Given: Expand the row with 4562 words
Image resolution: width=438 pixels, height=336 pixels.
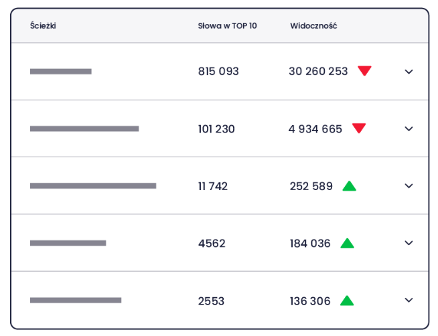Looking at the screenshot, I should click(409, 243).
